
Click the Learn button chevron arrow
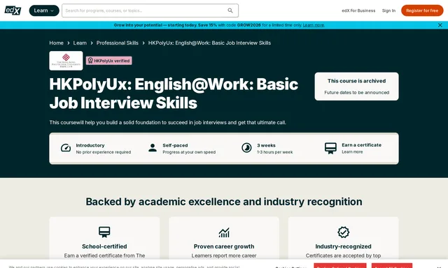[52, 11]
